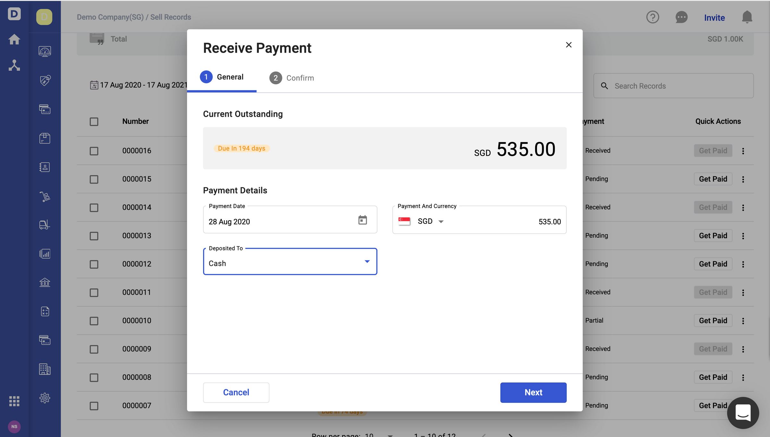Open the Help question-mark icon
This screenshot has height=437, width=770.
point(653,17)
